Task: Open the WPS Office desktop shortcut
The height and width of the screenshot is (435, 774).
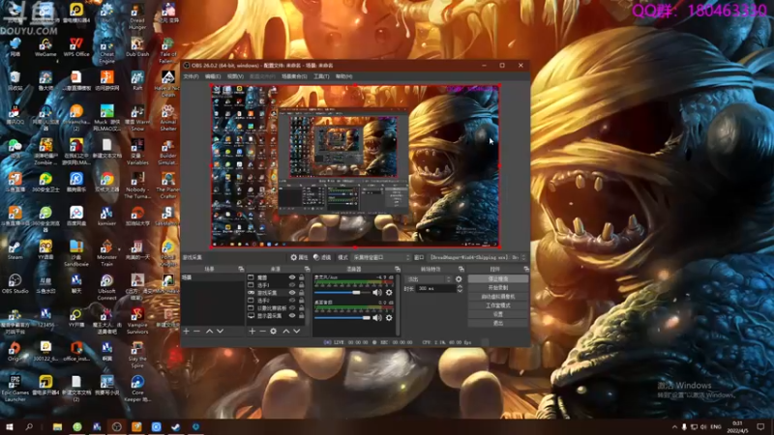Action: [76, 46]
